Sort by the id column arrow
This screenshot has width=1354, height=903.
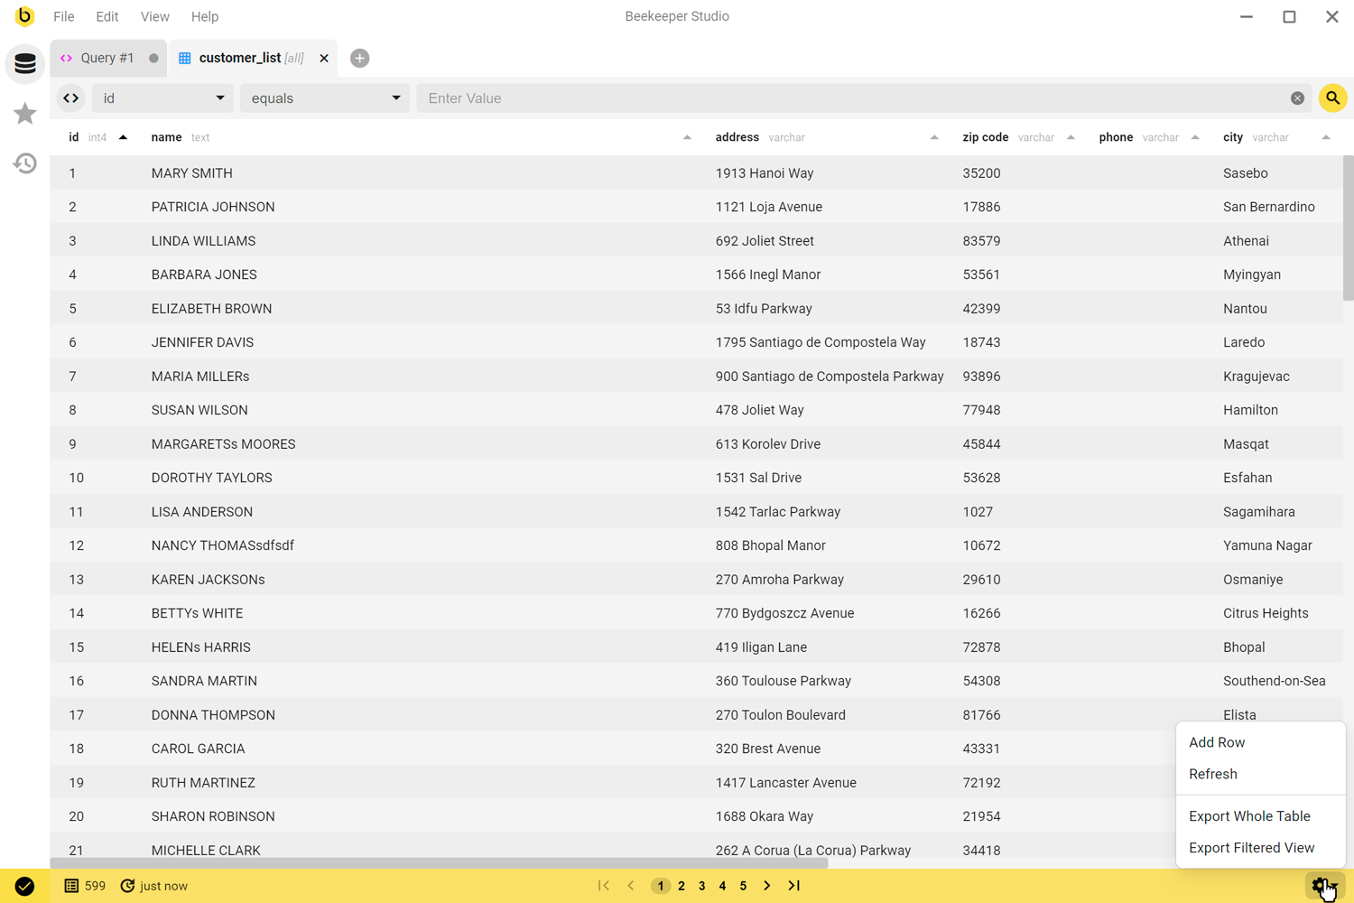[x=123, y=137]
